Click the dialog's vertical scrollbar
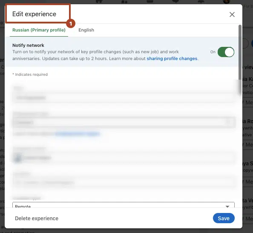This screenshot has width=253, height=233. [240, 52]
